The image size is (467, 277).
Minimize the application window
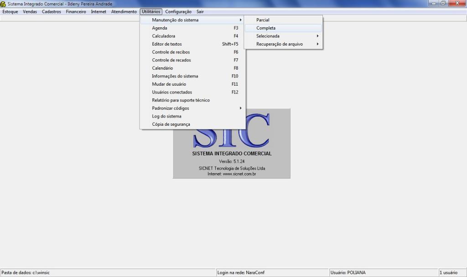click(x=434, y=3)
